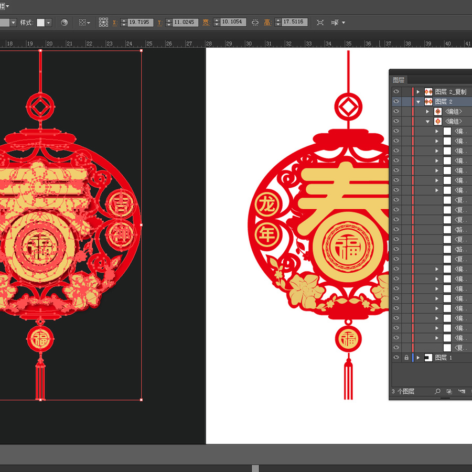Click the 宽 width label link
472x472 pixels.
point(206,22)
